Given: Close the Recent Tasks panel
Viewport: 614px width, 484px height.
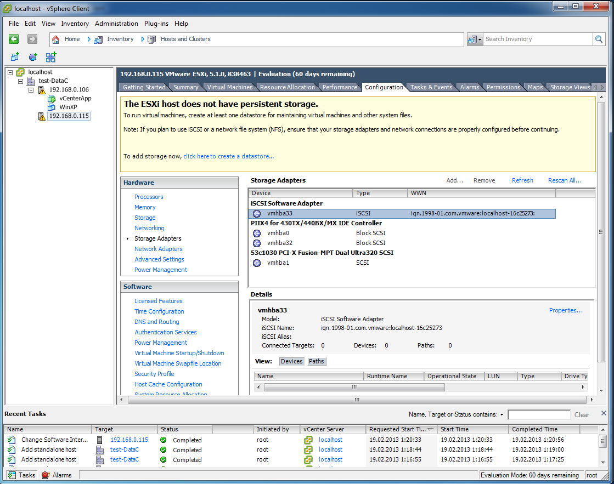Looking at the screenshot, I should coord(604,413).
